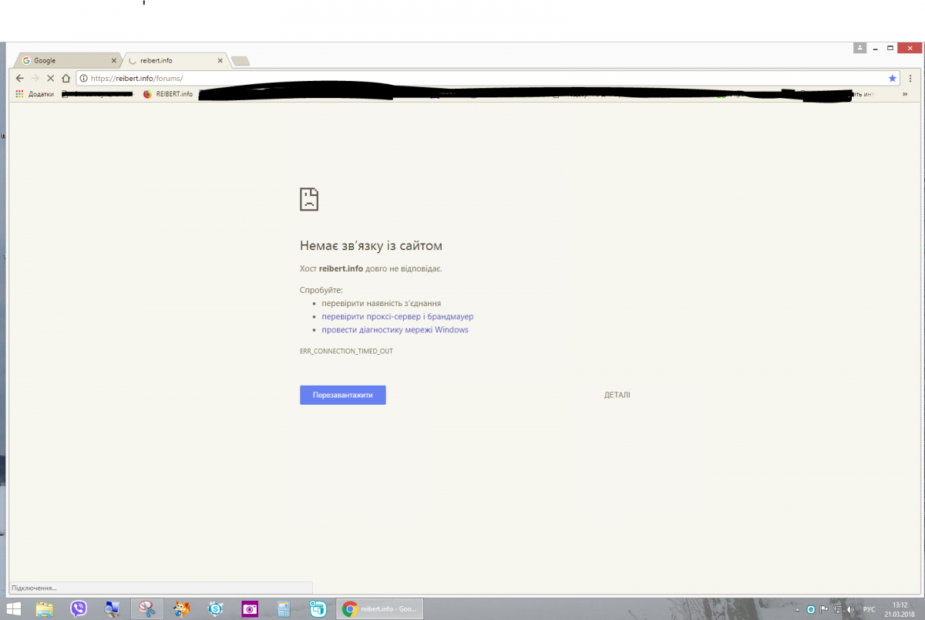Image resolution: width=925 pixels, height=620 pixels.
Task: Click the browser forward arrow
Action: pyautogui.click(x=35, y=78)
